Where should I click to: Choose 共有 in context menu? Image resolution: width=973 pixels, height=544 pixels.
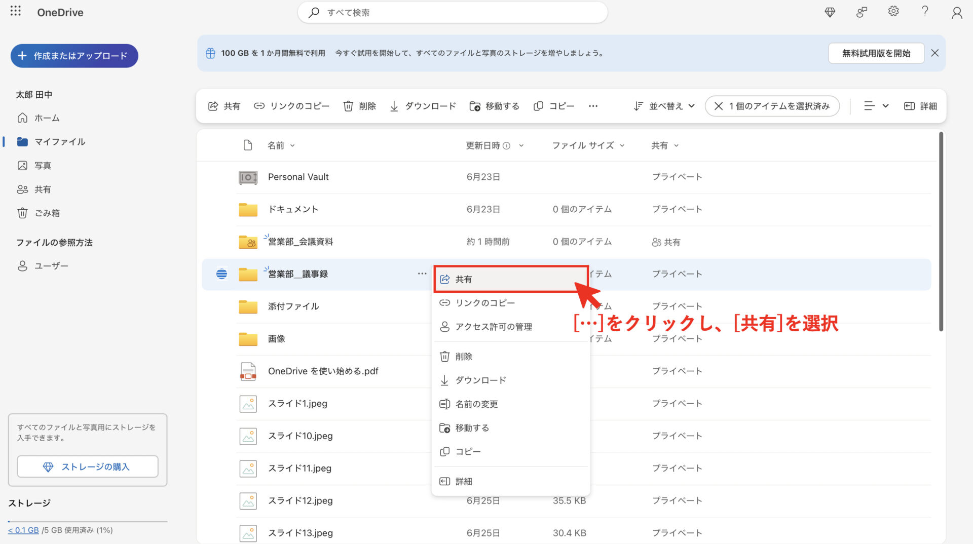click(511, 279)
